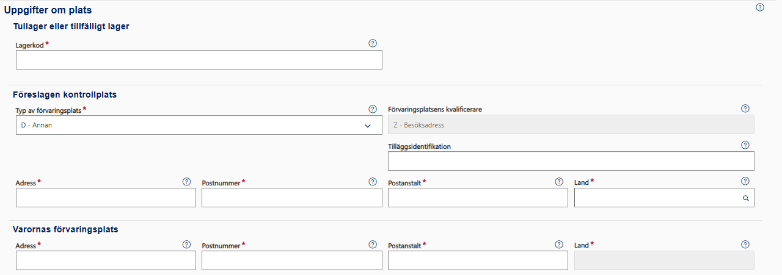Viewport: 782px width, 275px height.
Task: Expand the Typ av förvaringsplats dropdown
Action: click(x=368, y=126)
